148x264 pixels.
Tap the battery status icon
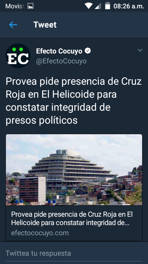pos(108,6)
